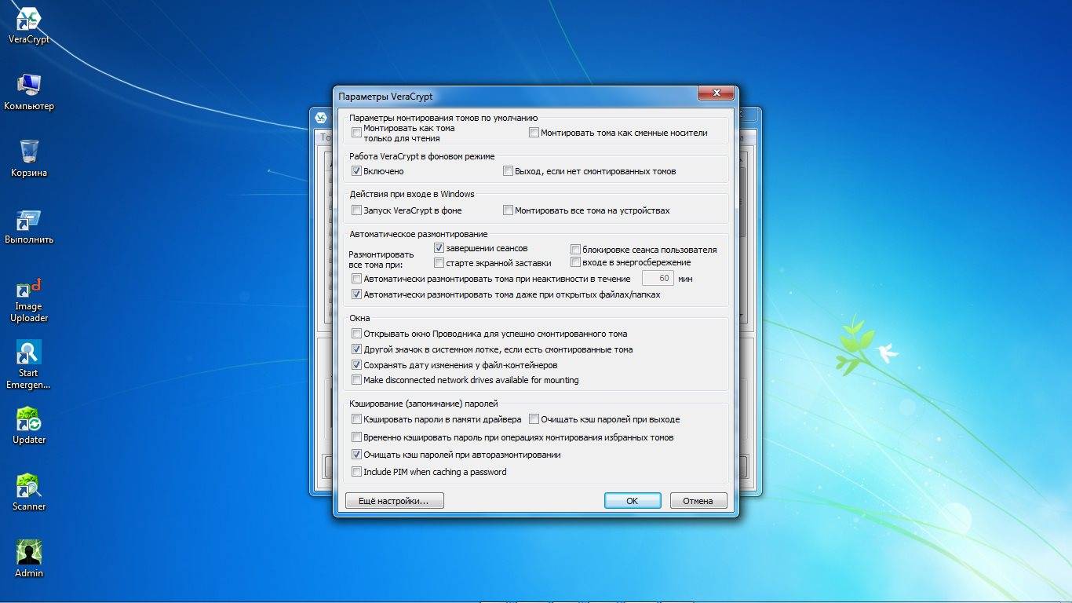
Task: Check Очищать кэш паролей при выходе
Action: click(x=534, y=419)
